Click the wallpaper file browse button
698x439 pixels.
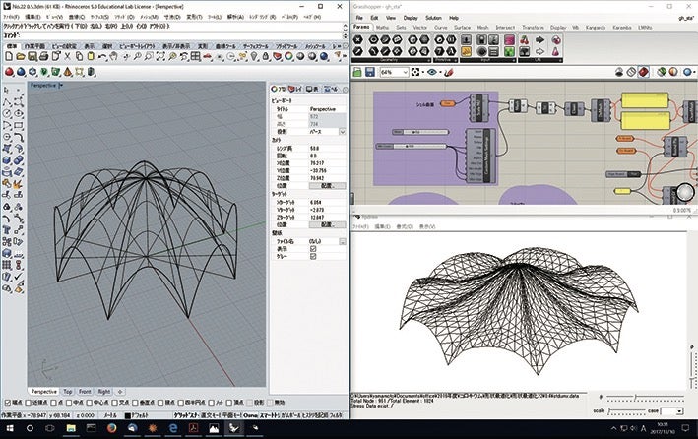click(x=342, y=241)
